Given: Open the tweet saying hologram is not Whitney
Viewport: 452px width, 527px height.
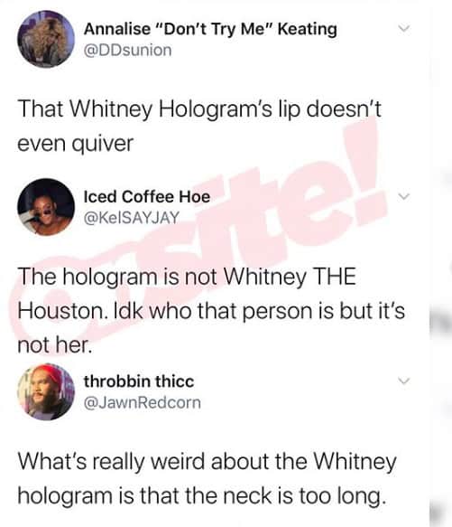Looking at the screenshot, I should pos(211,310).
